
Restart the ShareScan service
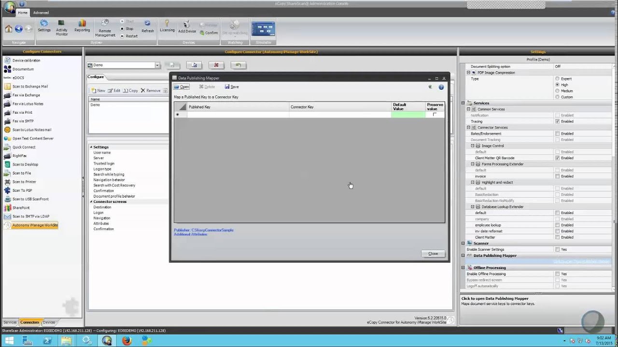tap(129, 36)
